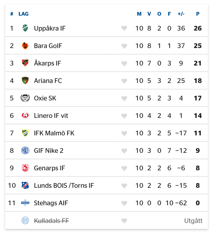213x234 pixels.
Task: Sort by the +/- goal difference header
Action: click(x=181, y=14)
